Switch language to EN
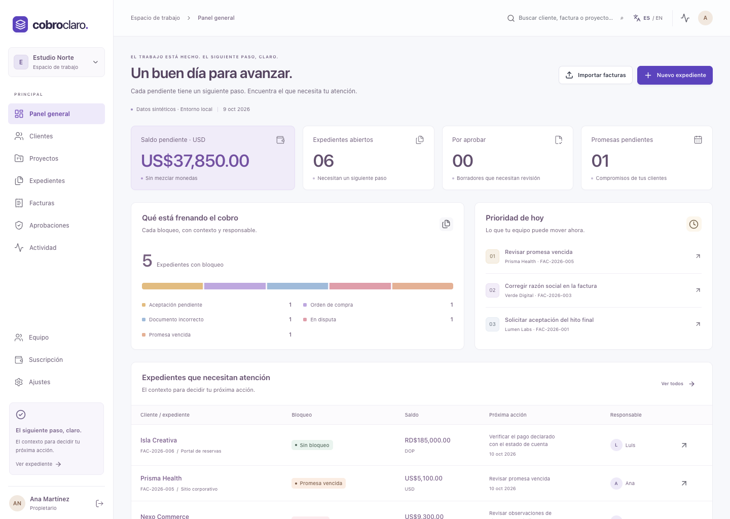The width and height of the screenshot is (730, 519). coord(659,18)
